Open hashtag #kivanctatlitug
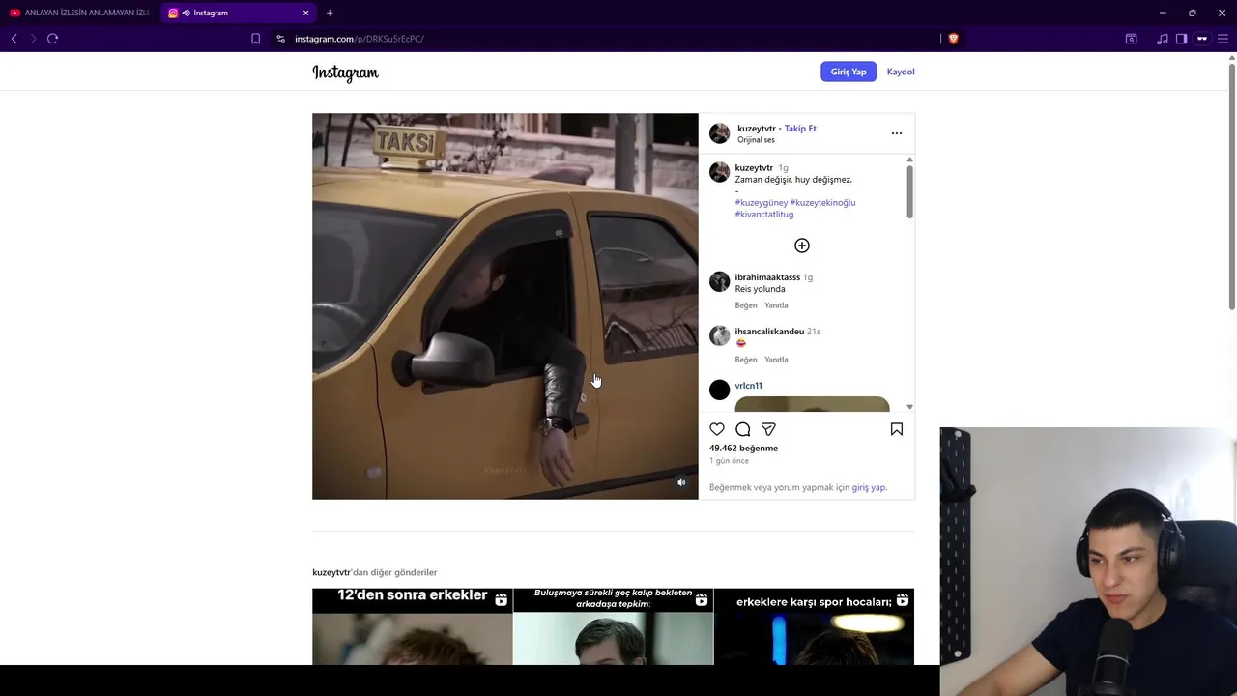This screenshot has height=696, width=1237. click(x=763, y=215)
